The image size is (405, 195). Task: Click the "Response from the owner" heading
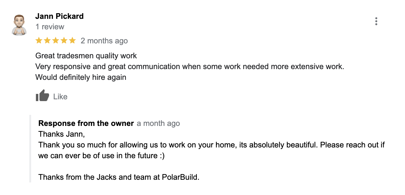pos(86,123)
